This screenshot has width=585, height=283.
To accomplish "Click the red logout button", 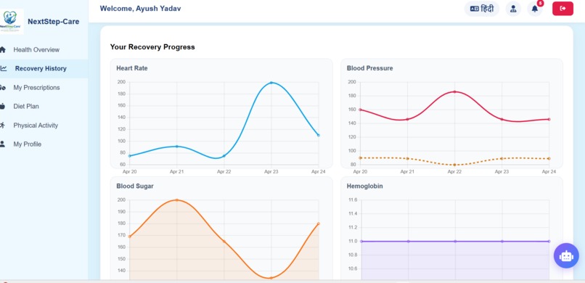I will (x=562, y=9).
